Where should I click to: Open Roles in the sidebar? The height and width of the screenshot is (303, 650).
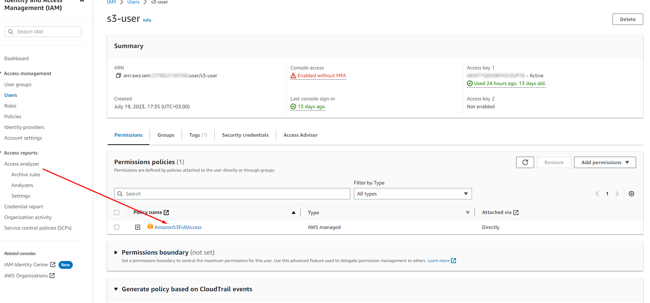click(10, 106)
